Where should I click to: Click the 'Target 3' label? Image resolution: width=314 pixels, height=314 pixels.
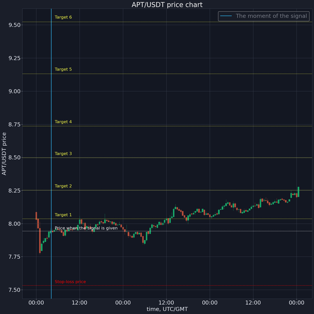point(63,154)
